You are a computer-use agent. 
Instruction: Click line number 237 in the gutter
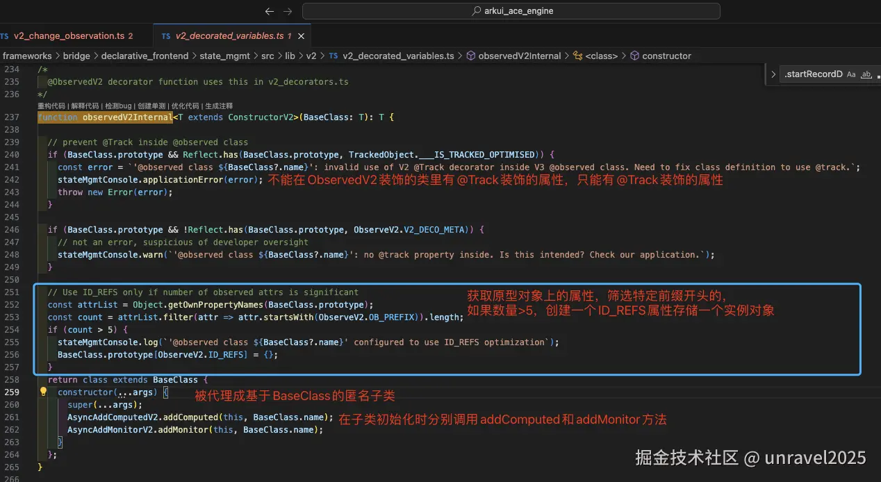coord(12,117)
